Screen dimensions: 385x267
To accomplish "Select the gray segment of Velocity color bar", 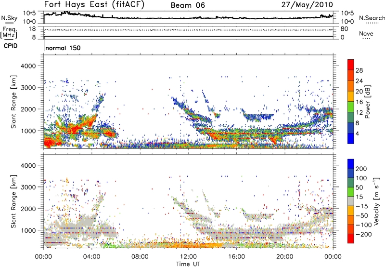I will pyautogui.click(x=351, y=201).
